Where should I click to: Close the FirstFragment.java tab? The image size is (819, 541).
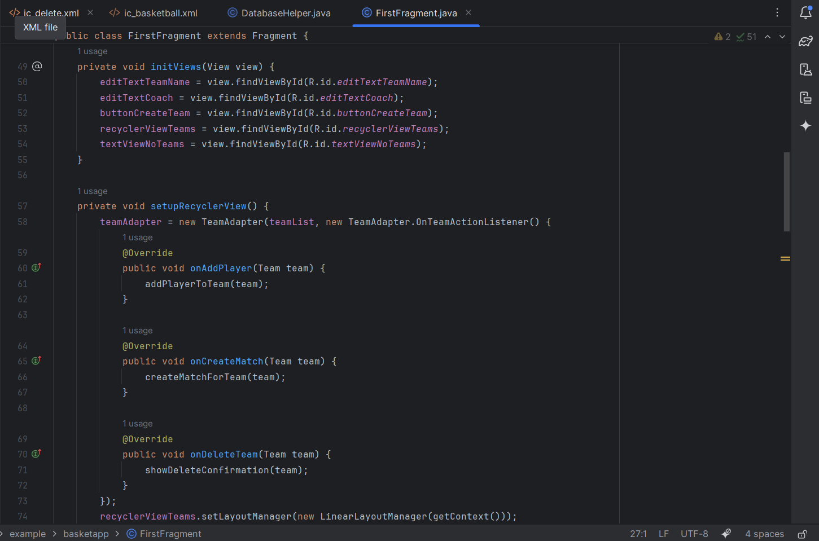coord(468,12)
